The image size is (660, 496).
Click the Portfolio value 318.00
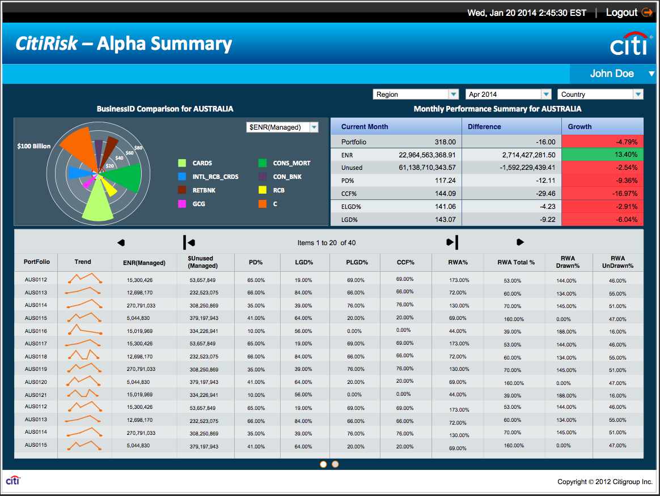click(x=445, y=142)
